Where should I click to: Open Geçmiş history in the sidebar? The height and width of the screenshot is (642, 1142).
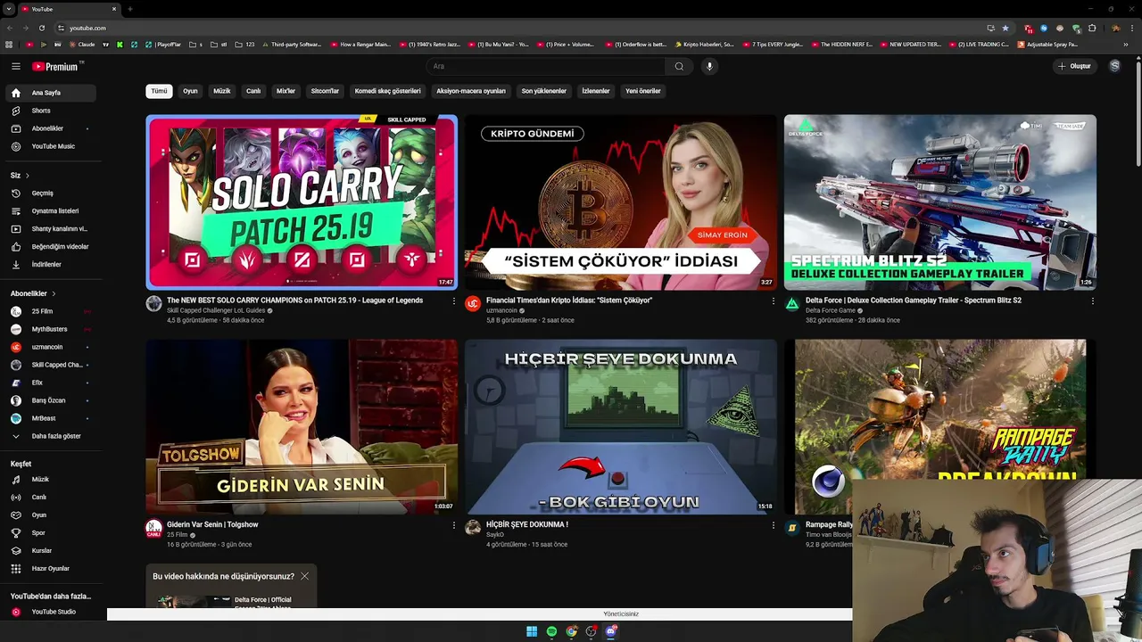pos(51,193)
